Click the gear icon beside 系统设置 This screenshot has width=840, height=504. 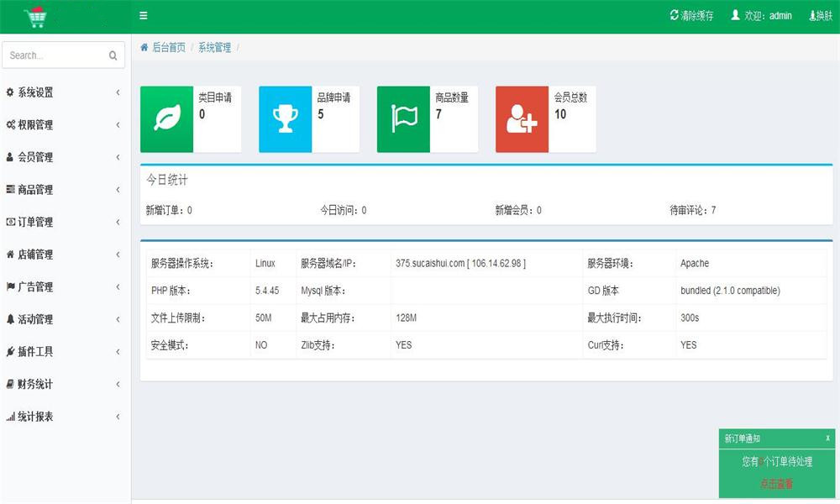point(10,92)
